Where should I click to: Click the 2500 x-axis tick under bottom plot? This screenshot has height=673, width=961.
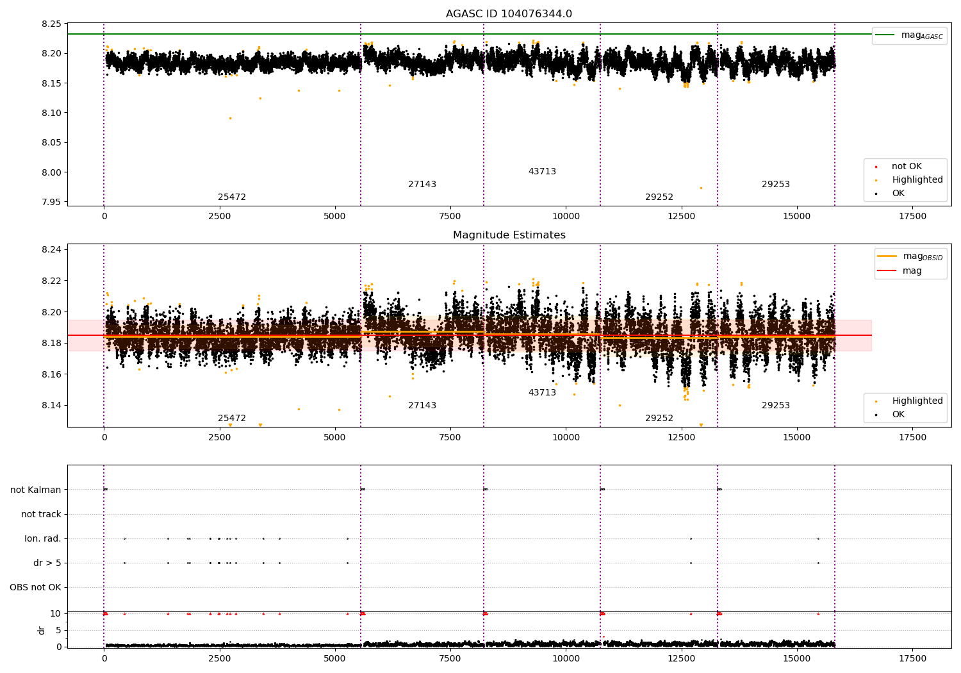(x=220, y=658)
